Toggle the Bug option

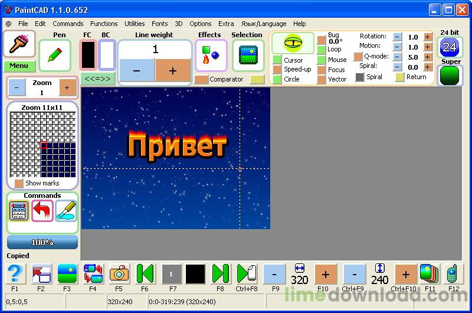pyautogui.click(x=322, y=40)
